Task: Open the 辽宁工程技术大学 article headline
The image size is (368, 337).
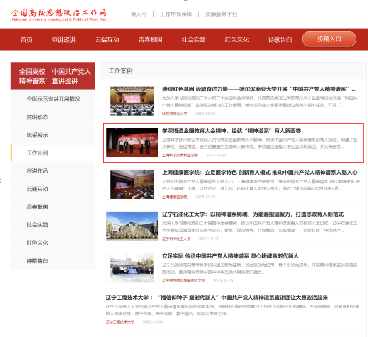Action: (217, 298)
